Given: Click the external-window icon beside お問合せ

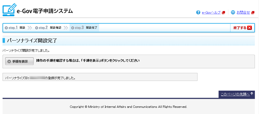Looking at the screenshot, I should [x=253, y=12].
